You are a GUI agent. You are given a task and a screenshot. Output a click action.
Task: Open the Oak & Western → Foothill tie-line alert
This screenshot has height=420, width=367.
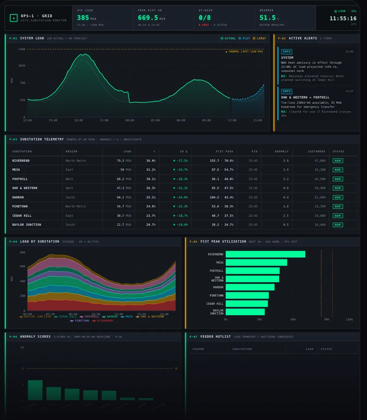click(316, 104)
